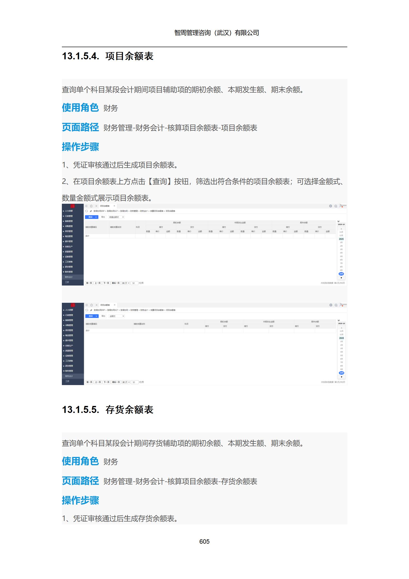Open the 金额式 display-format dropdown in lower screenshot
The height and width of the screenshot is (579, 409).
point(116,316)
